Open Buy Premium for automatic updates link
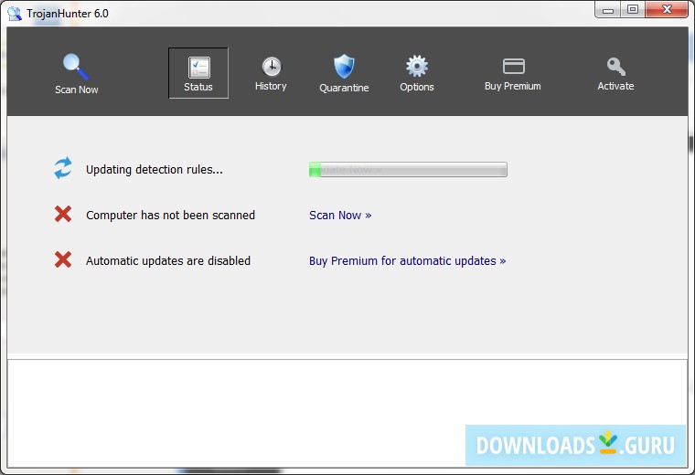 tap(407, 260)
